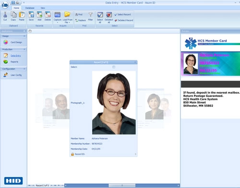This screenshot has width=240, height=188.
Task: Click Select All records icon
Action: tap(100, 18)
